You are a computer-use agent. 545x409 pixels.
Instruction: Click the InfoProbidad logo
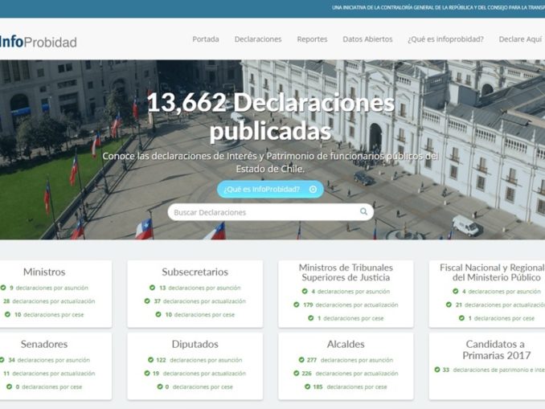(38, 41)
